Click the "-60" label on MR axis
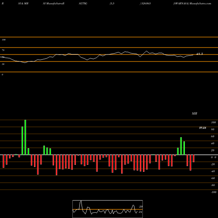The image size is (218, 218). (213, 178)
